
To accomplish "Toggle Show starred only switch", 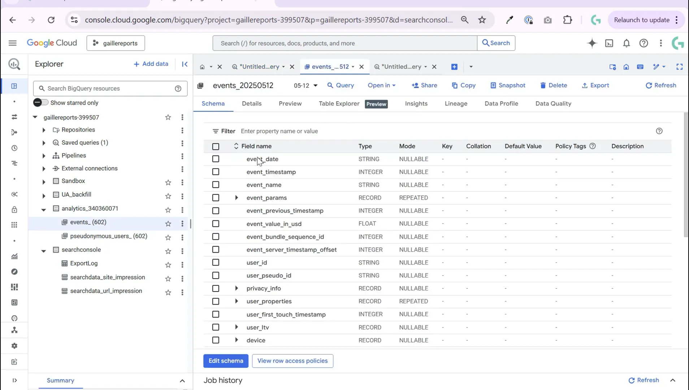I will pos(40,103).
